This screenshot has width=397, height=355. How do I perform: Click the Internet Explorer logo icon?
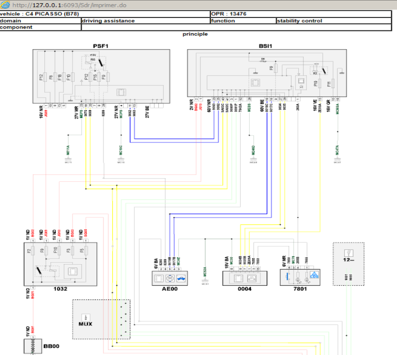pyautogui.click(x=5, y=5)
